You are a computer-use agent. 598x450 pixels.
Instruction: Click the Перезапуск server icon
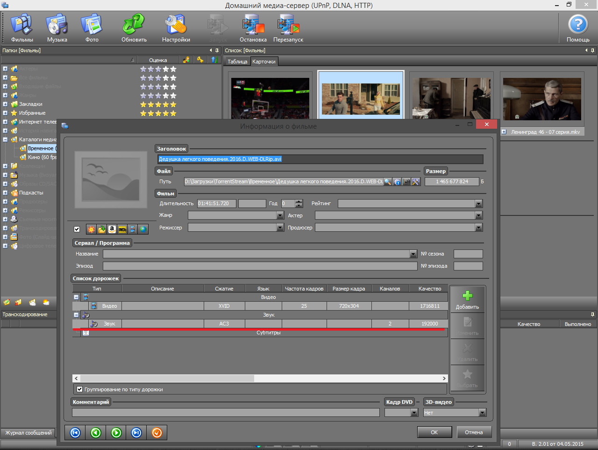[x=288, y=28]
